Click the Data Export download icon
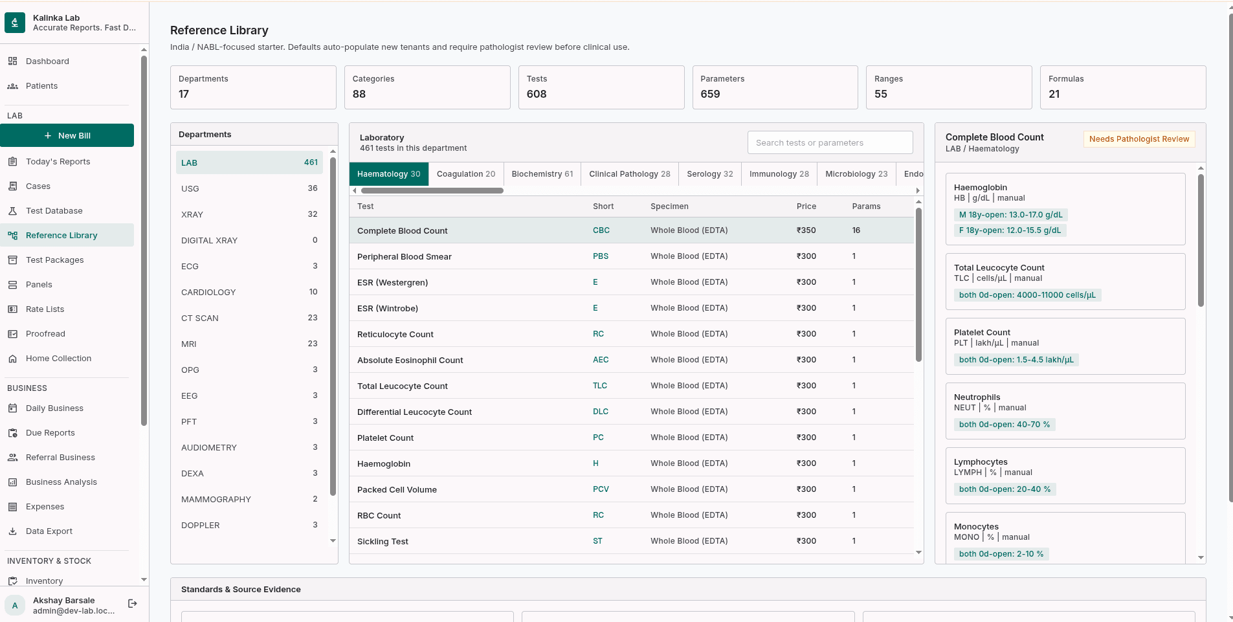Image resolution: width=1233 pixels, height=622 pixels. 12,531
